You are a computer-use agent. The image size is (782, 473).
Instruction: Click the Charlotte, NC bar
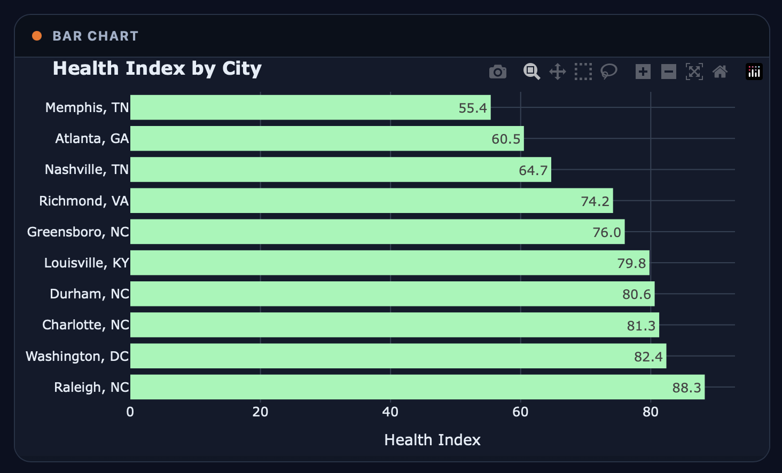pyautogui.click(x=395, y=325)
